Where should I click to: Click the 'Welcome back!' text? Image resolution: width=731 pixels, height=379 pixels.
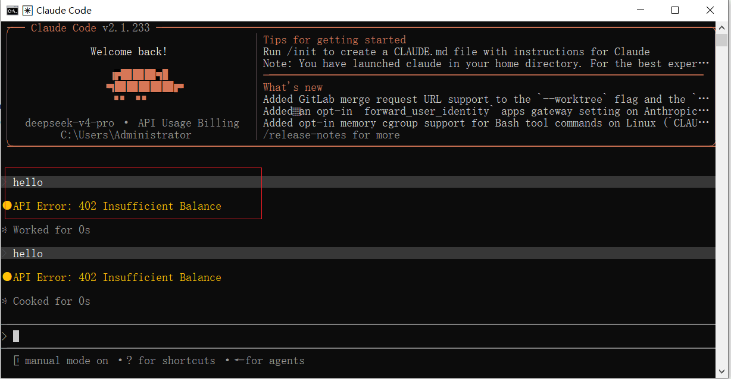point(129,52)
